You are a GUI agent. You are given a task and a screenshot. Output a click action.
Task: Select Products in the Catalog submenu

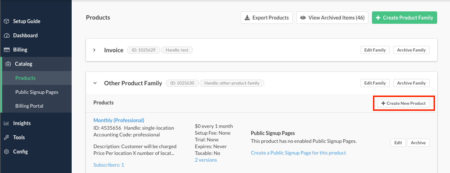pos(25,78)
